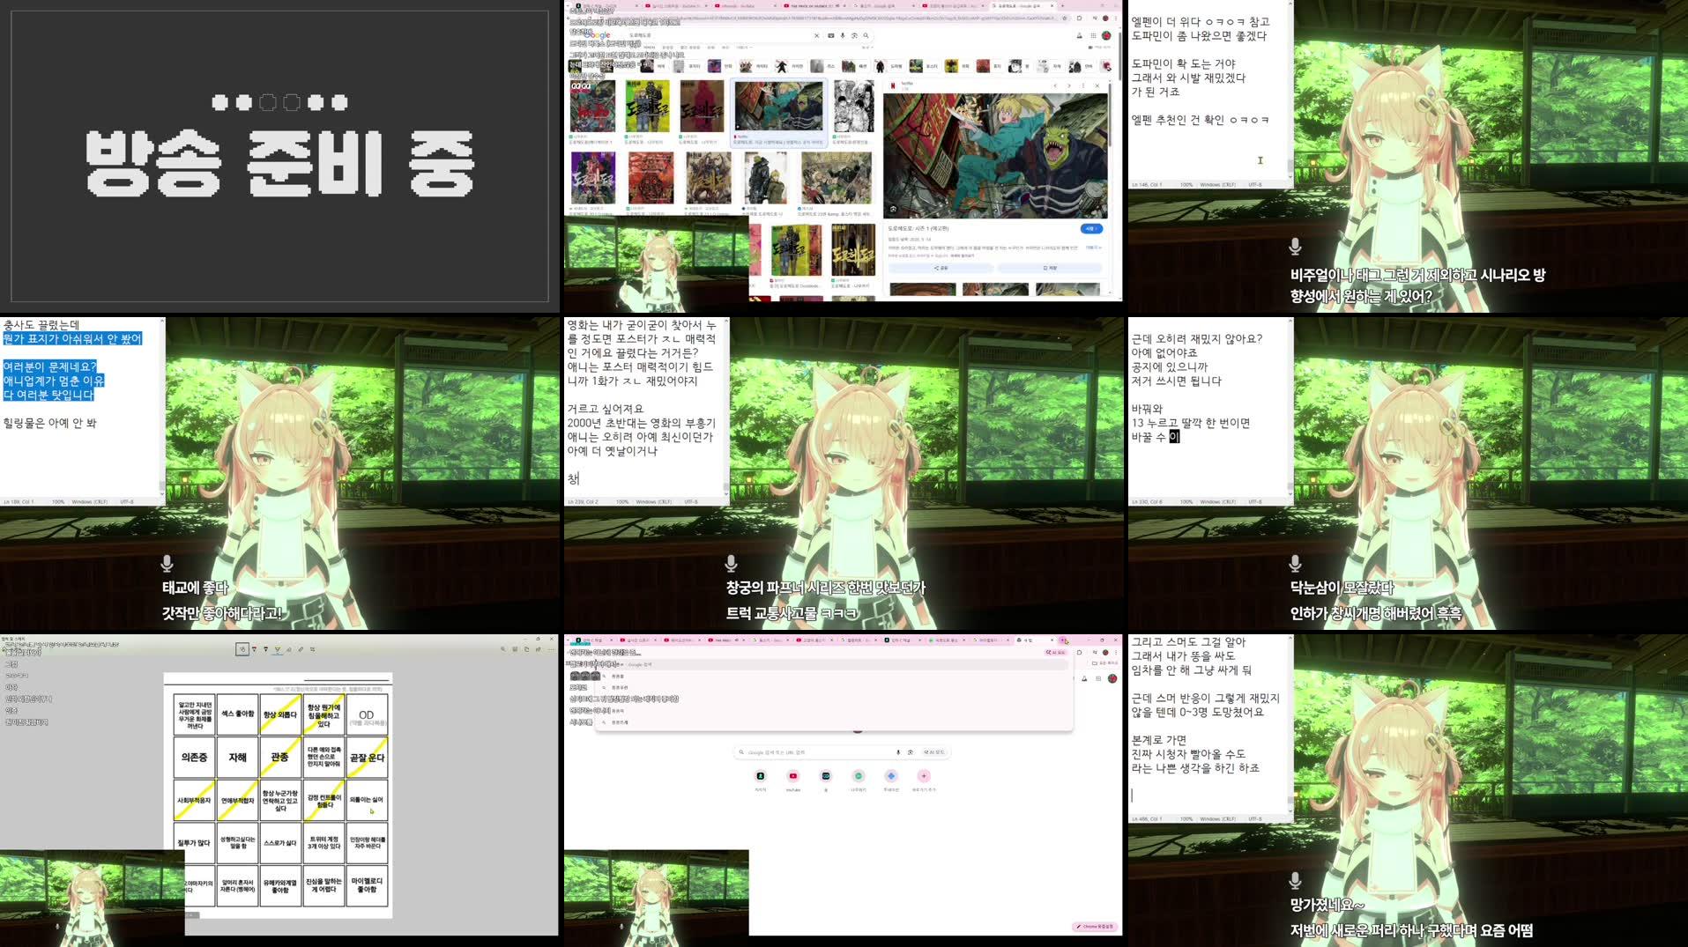This screenshot has width=1688, height=947.
Task: Click the crop icon in Snip & Sketch
Action: [312, 650]
